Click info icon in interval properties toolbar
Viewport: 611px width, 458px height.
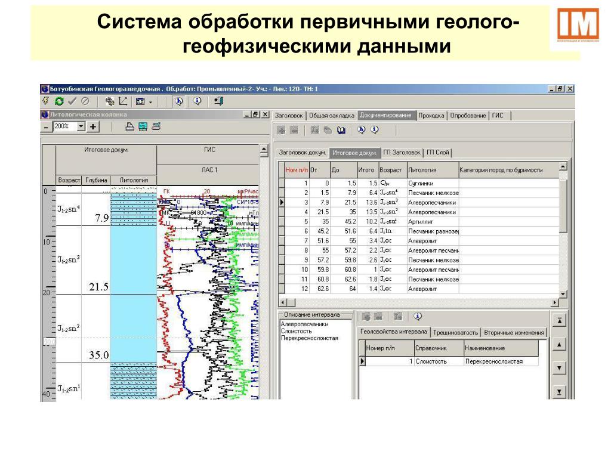[418, 317]
